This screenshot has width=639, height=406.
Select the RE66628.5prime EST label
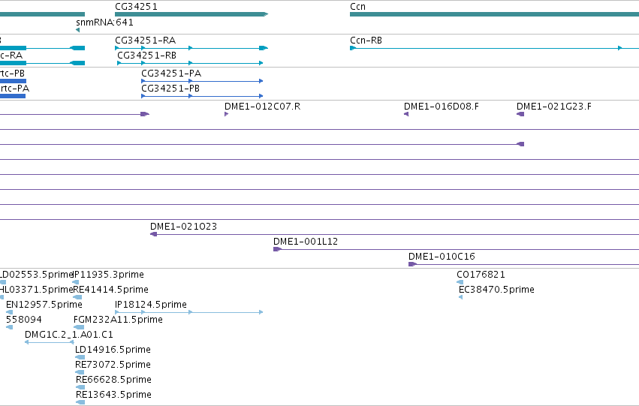click(x=113, y=380)
